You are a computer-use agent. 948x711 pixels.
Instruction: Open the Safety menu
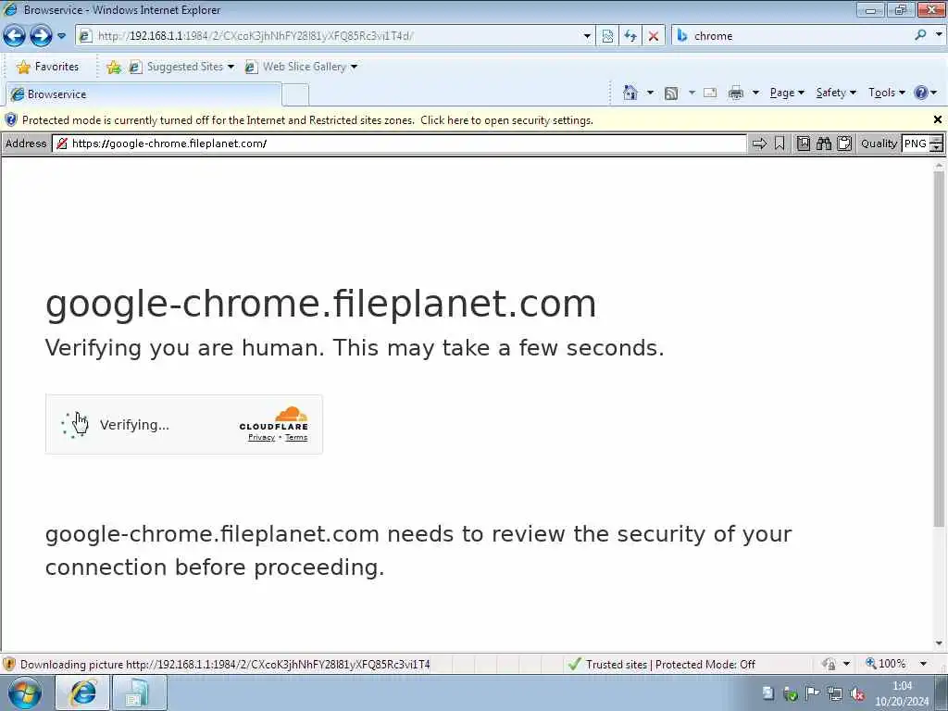coord(836,94)
